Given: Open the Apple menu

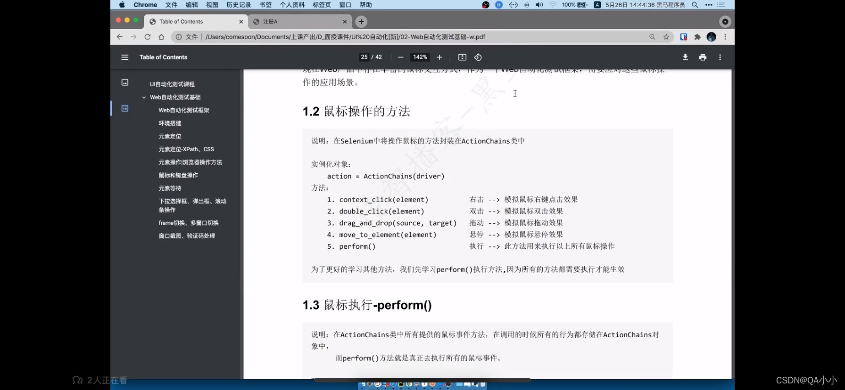Looking at the screenshot, I should pyautogui.click(x=122, y=5).
